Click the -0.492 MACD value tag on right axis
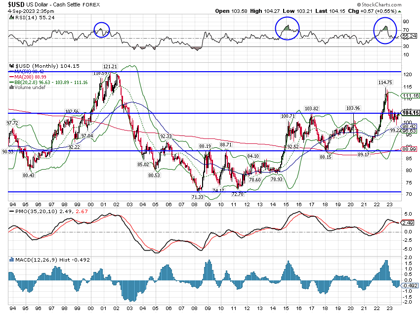The height and width of the screenshot is (313, 420). click(x=410, y=285)
